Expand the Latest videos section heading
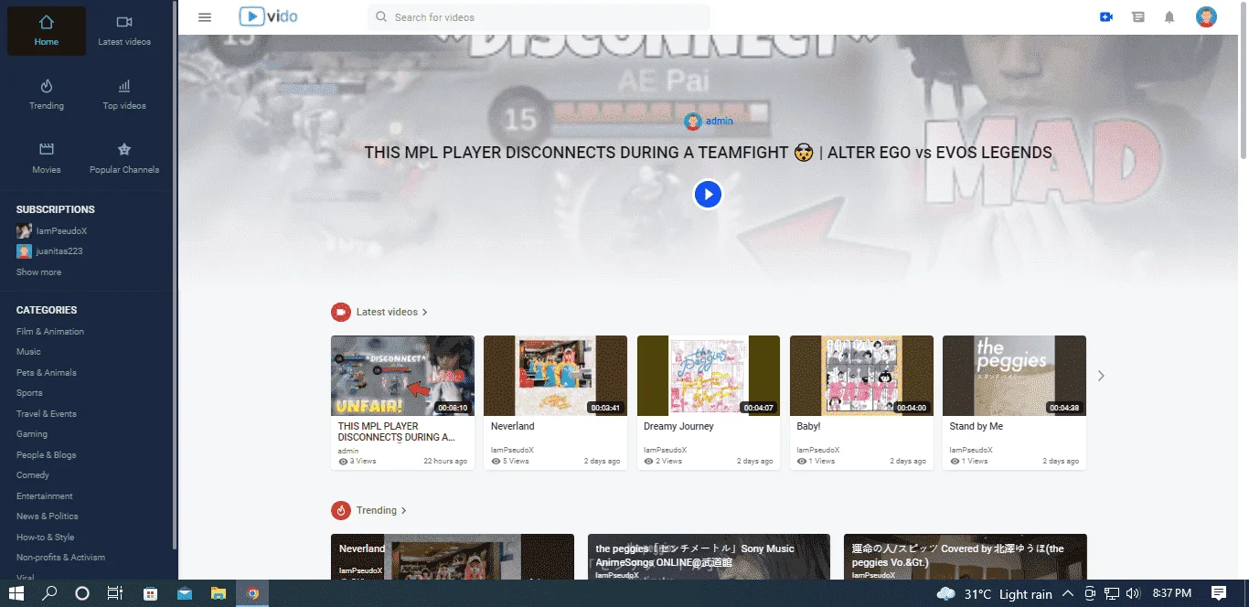 [x=392, y=312]
